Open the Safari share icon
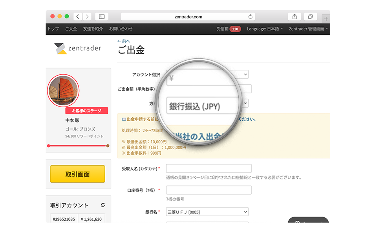377x235 pixels. [295, 16]
